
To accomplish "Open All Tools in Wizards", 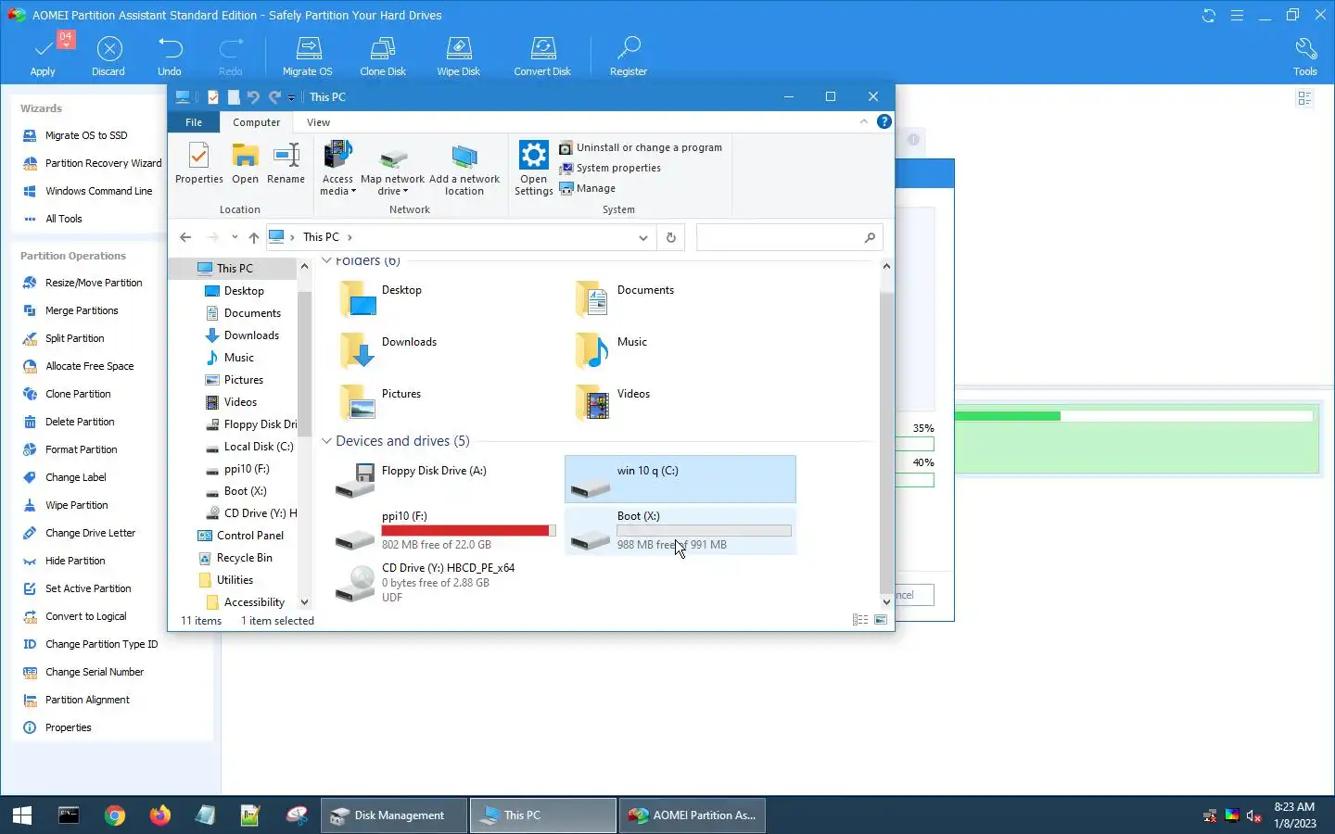I will click(x=53, y=219).
